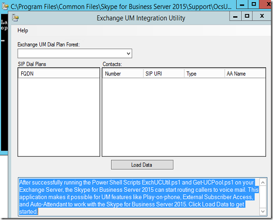Click the description box scroll up arrow
The image size is (273, 220).
[x=263, y=183]
